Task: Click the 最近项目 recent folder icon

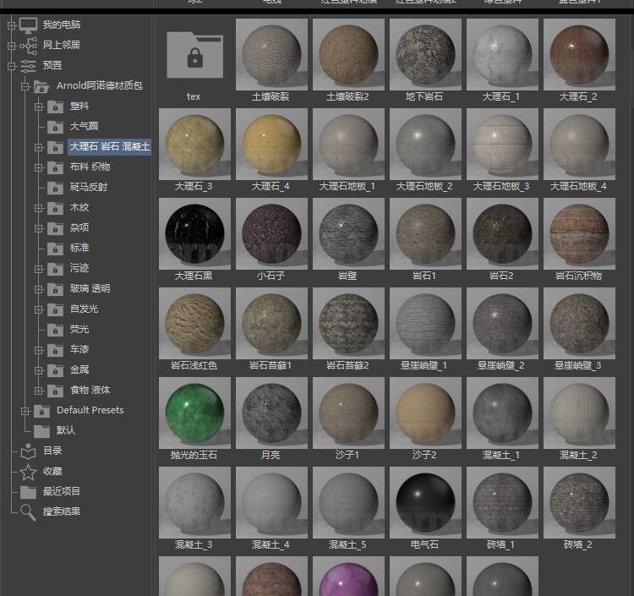Action: [x=28, y=492]
